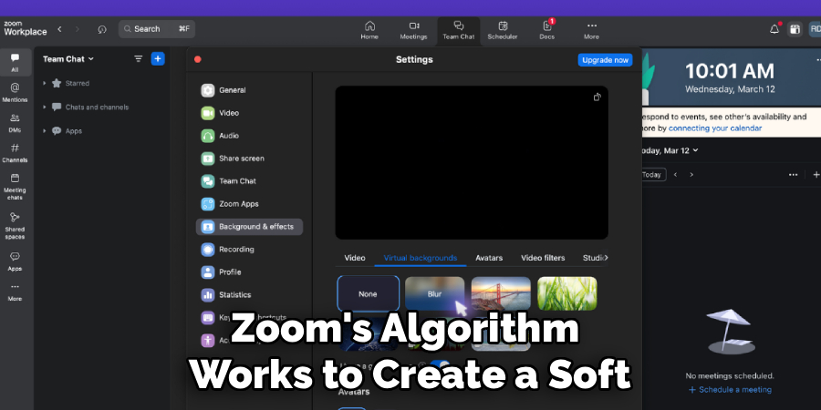Select the Blur background
821x410 pixels.
pos(434,293)
